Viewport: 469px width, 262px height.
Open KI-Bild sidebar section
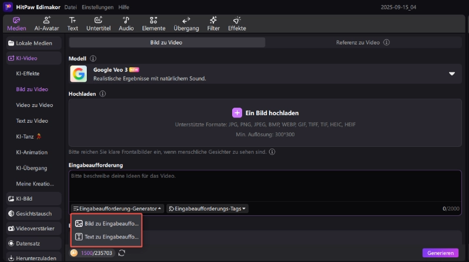(34, 199)
